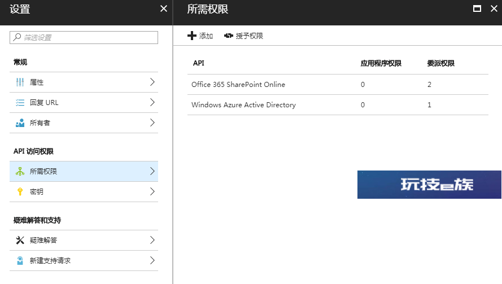Expand the 密钥 row chevron
This screenshot has height=284, width=502.
point(152,191)
